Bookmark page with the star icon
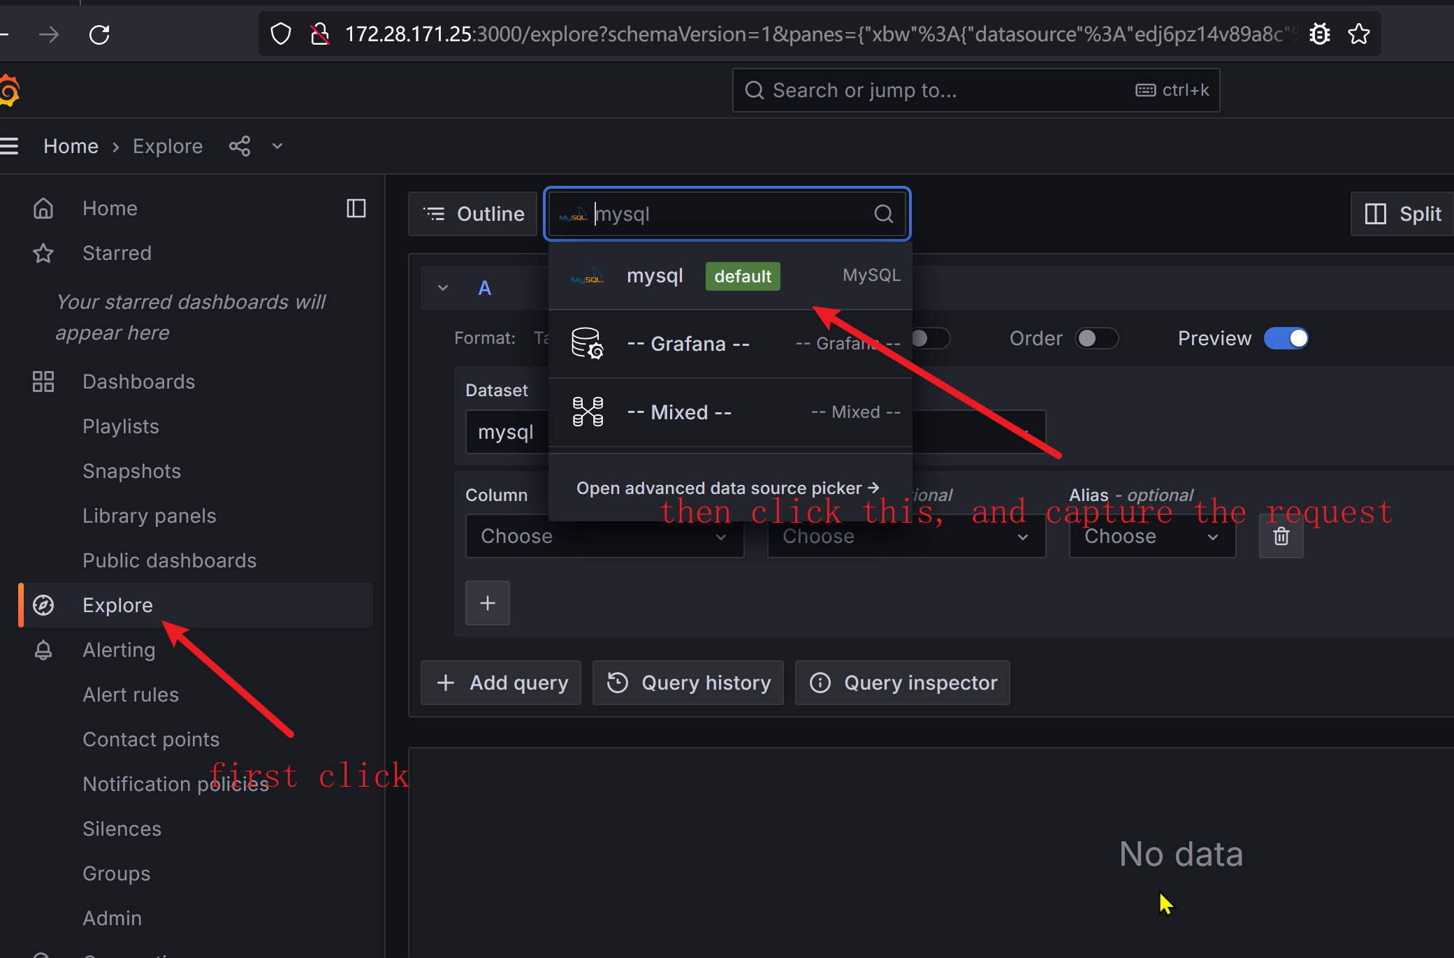The height and width of the screenshot is (958, 1454). [x=1359, y=34]
